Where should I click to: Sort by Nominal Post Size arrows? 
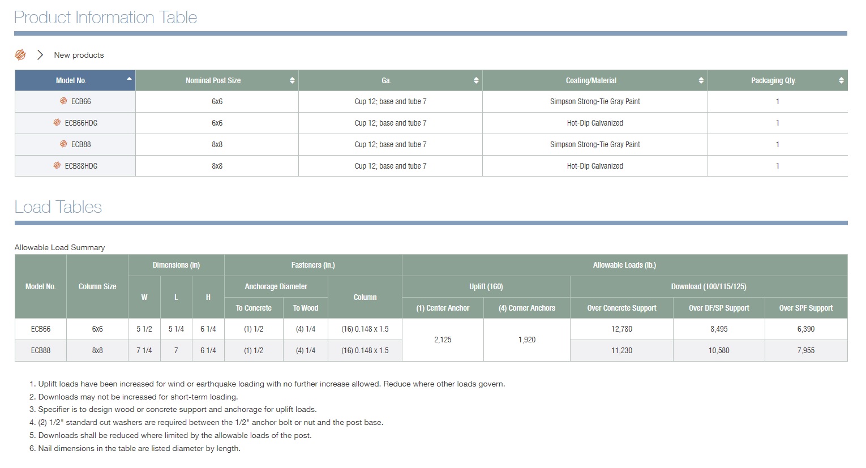click(292, 81)
